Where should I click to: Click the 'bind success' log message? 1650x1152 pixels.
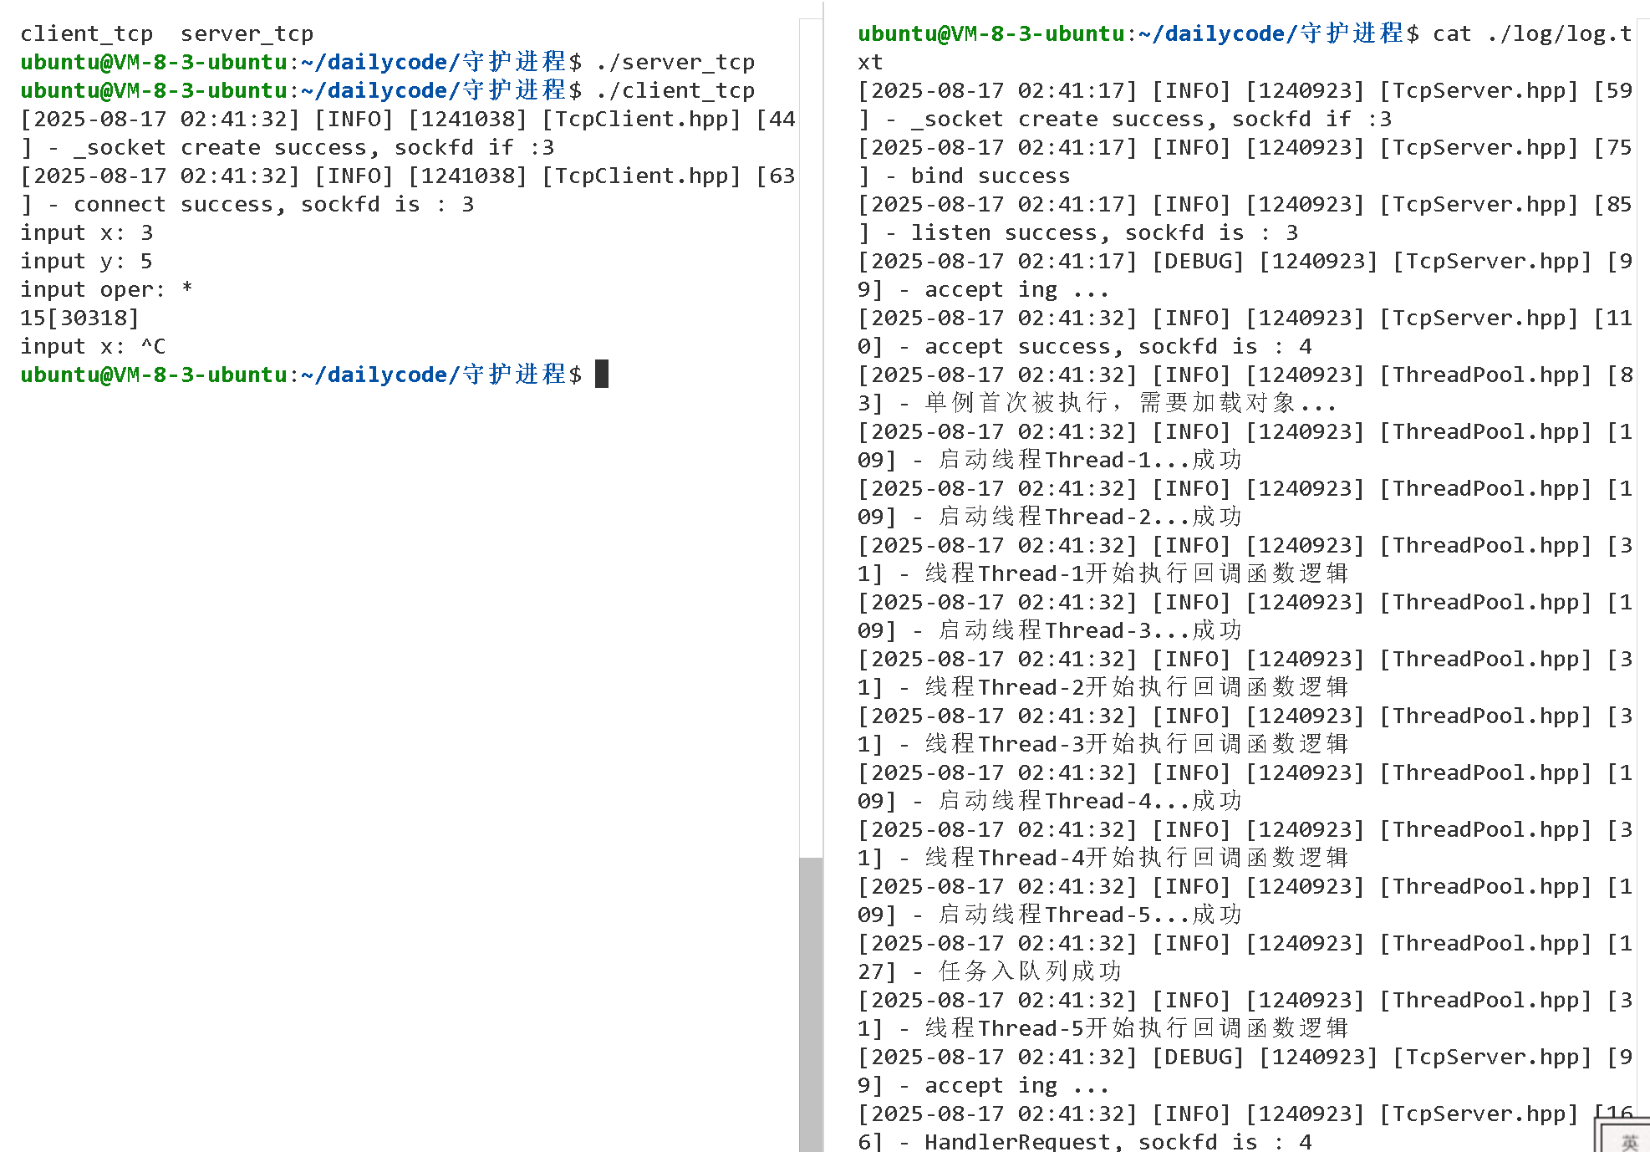(990, 176)
